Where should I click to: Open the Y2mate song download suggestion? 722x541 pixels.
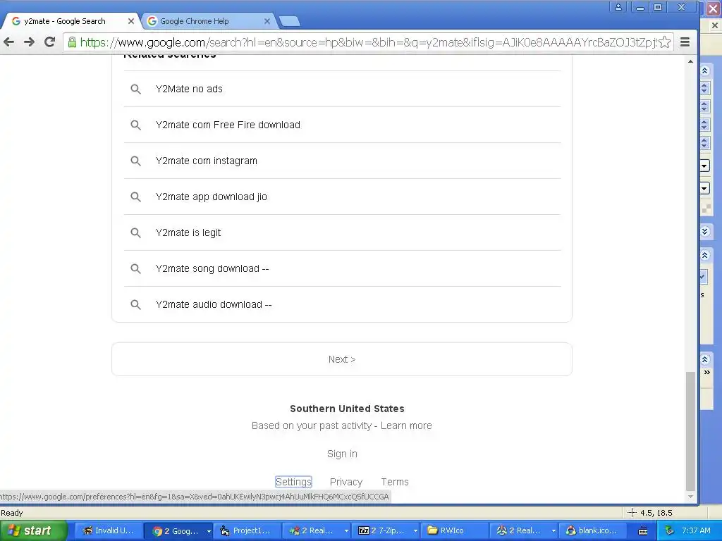[x=342, y=268]
